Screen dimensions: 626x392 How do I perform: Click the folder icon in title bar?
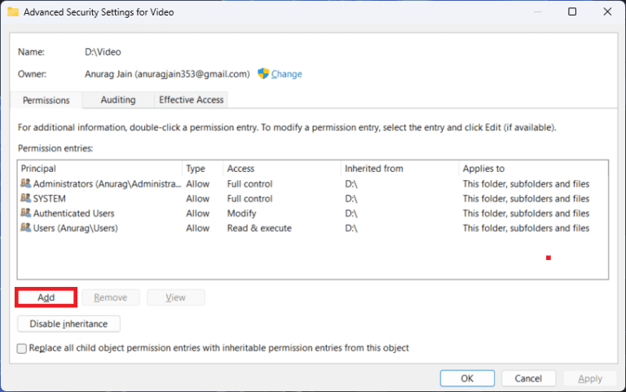pos(13,12)
